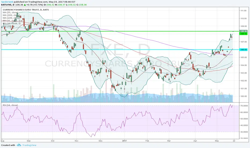Select the green horizontal resistance line
This screenshot has width=250, height=148.
click(120, 31)
